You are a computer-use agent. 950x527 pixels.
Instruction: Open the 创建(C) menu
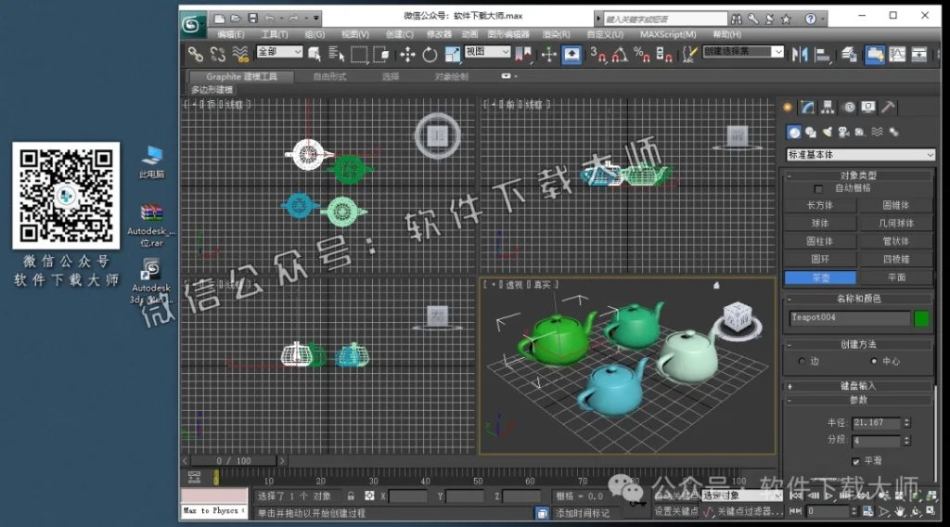tap(399, 34)
